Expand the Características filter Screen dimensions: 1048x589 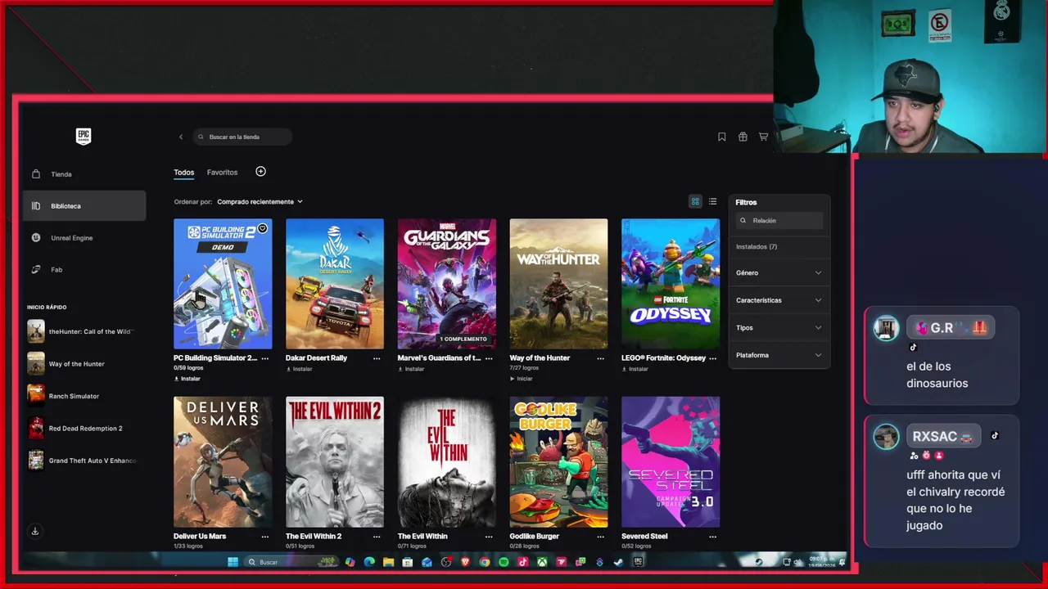pos(779,300)
